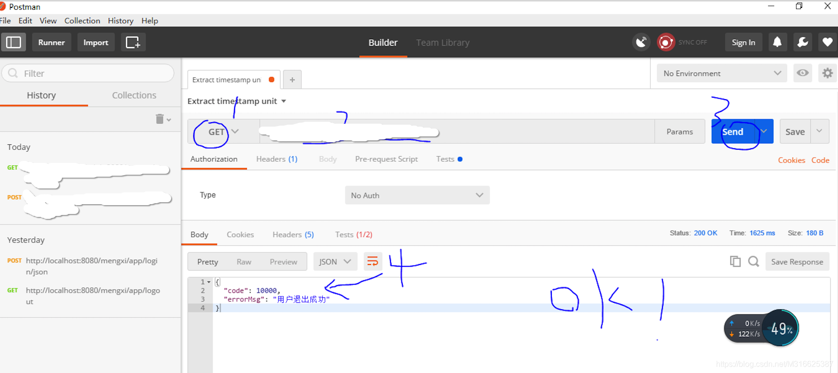Click the Save Response button
The image size is (838, 373).
(x=797, y=262)
